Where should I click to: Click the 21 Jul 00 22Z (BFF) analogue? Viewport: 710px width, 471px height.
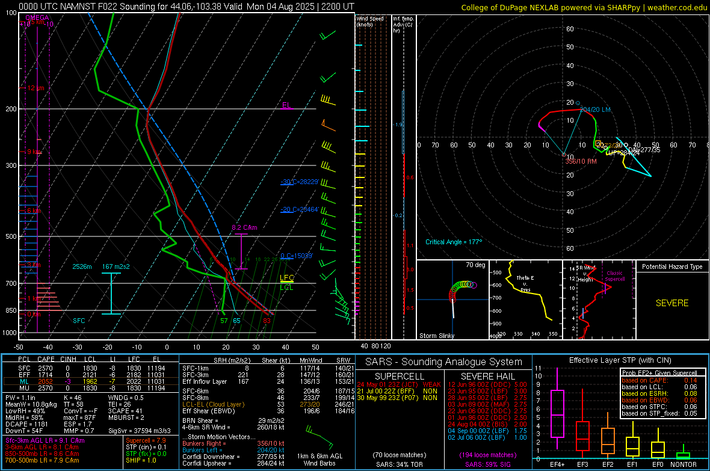pos(397,391)
